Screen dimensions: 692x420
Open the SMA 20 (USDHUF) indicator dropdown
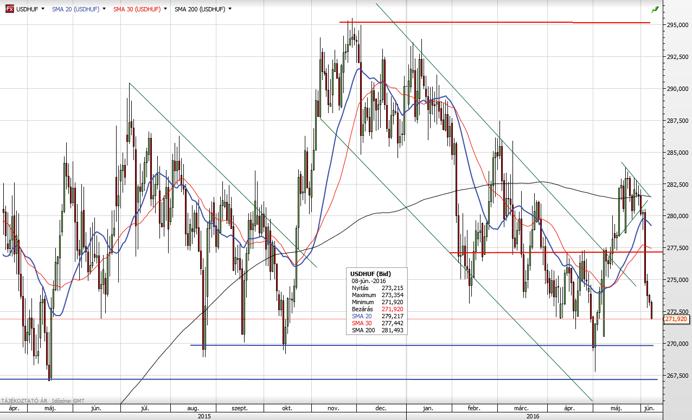[x=104, y=9]
